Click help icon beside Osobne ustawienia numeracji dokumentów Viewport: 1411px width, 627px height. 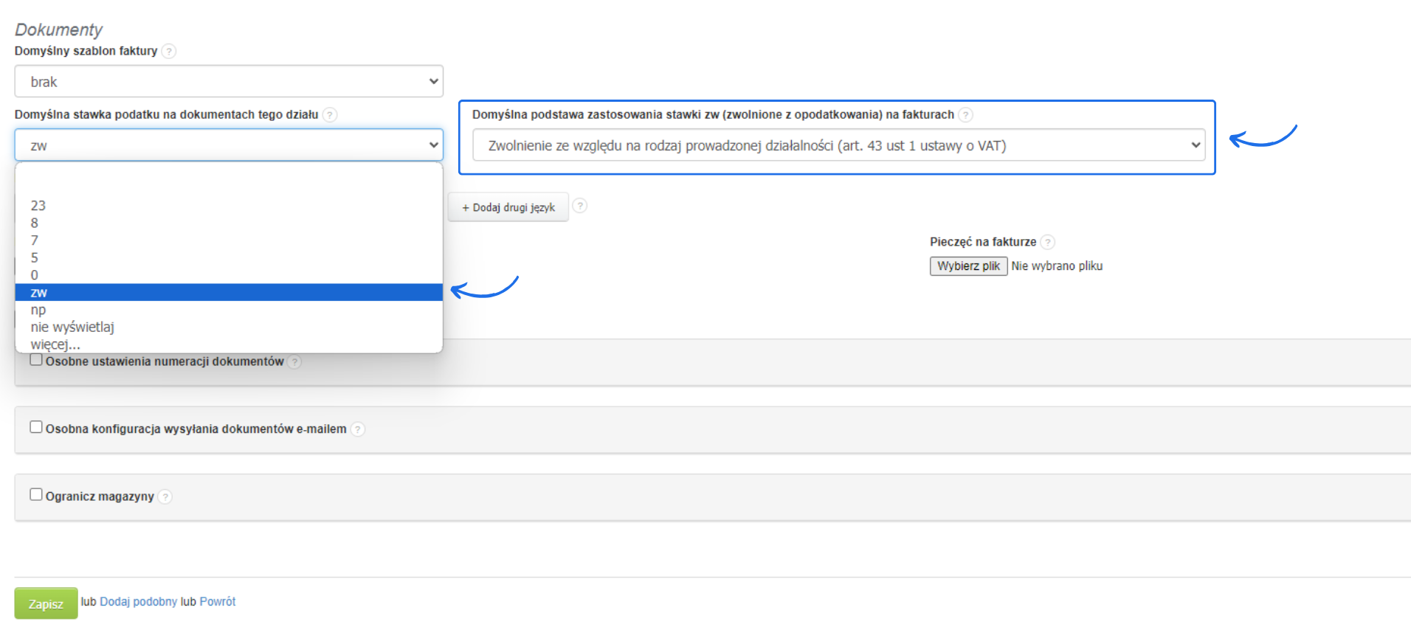(x=294, y=361)
